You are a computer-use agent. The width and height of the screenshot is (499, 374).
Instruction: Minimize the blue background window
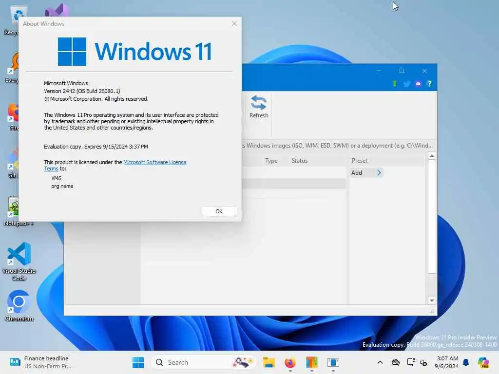[x=379, y=71]
